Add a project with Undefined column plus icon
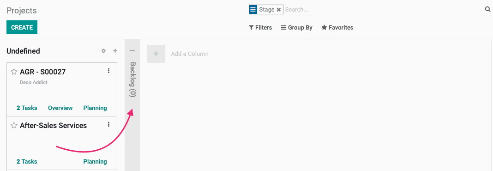 115,51
